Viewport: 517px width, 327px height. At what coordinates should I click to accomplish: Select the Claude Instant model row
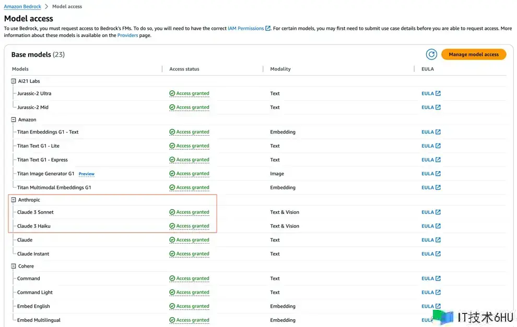[33, 254]
